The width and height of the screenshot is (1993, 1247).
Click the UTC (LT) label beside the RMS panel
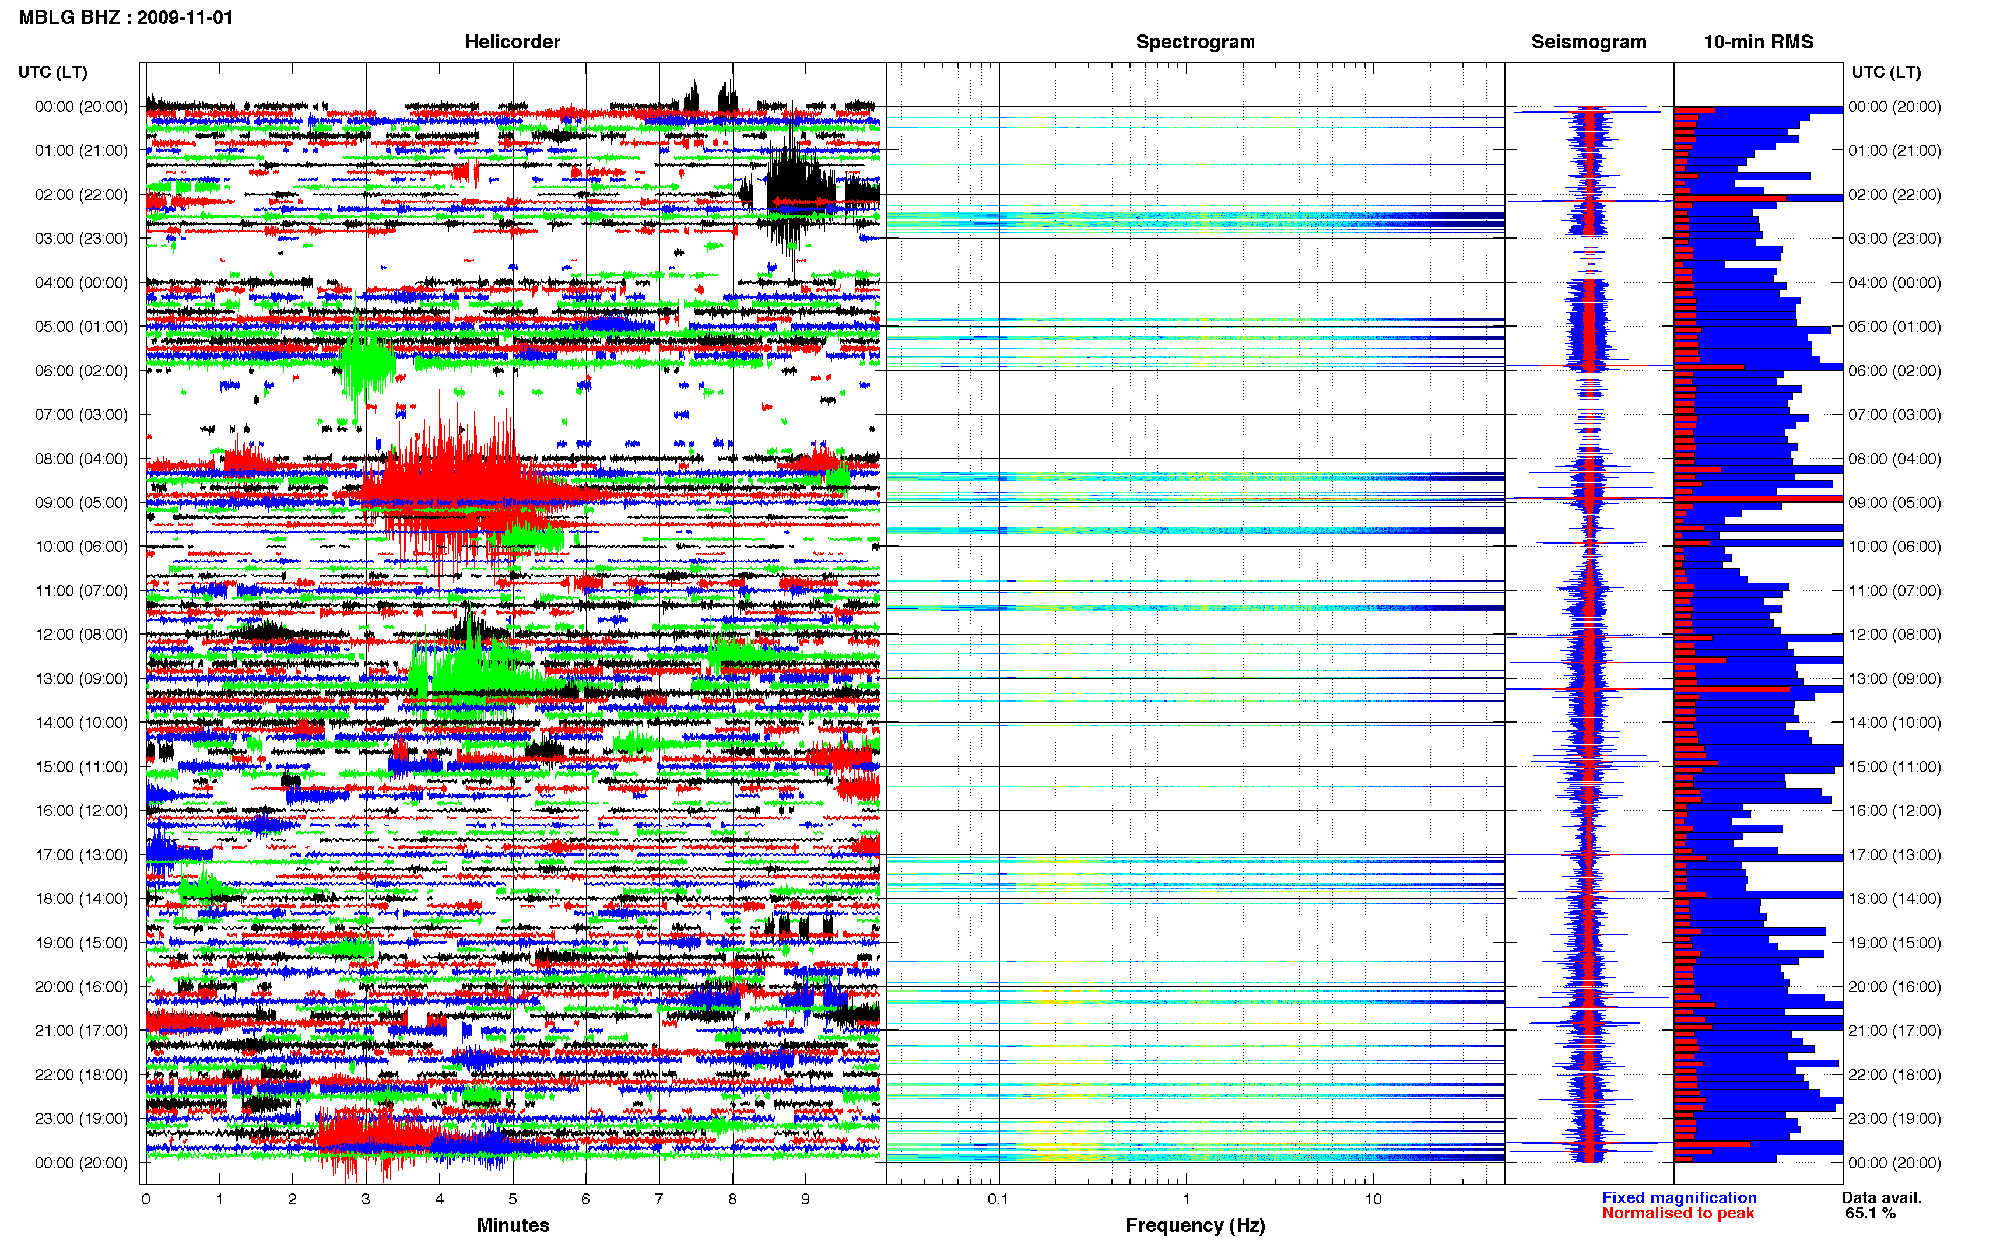pyautogui.click(x=1886, y=72)
